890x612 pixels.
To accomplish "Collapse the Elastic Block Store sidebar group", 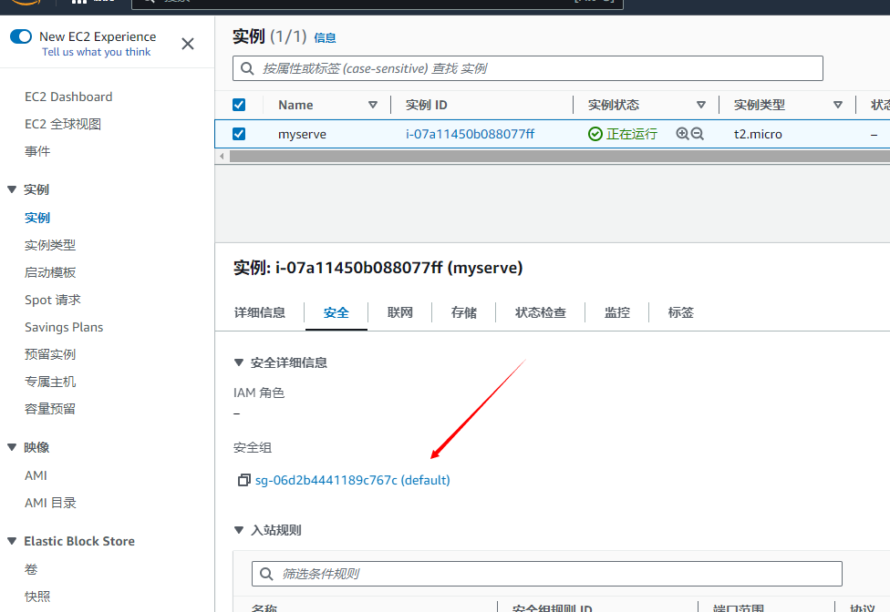I will pyautogui.click(x=12, y=541).
